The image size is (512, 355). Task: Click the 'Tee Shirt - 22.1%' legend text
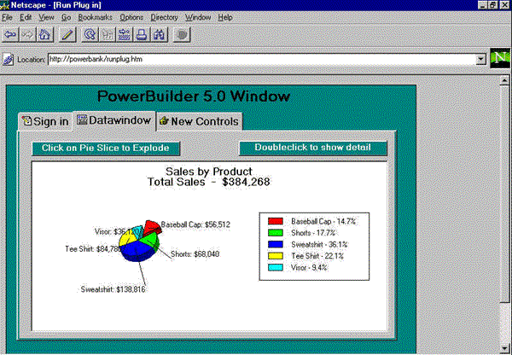coord(317,256)
